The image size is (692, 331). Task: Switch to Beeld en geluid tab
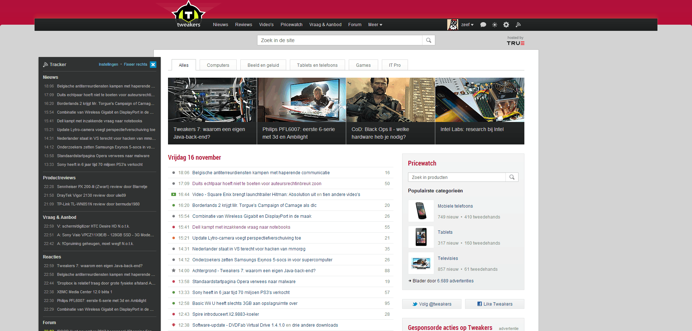[x=263, y=65]
